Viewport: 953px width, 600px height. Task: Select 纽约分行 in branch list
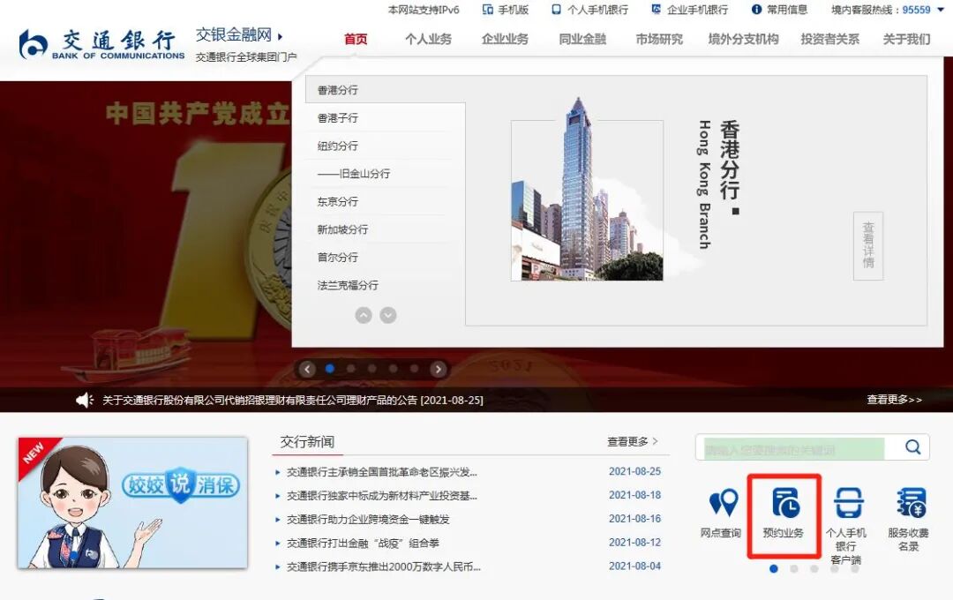[x=338, y=146]
